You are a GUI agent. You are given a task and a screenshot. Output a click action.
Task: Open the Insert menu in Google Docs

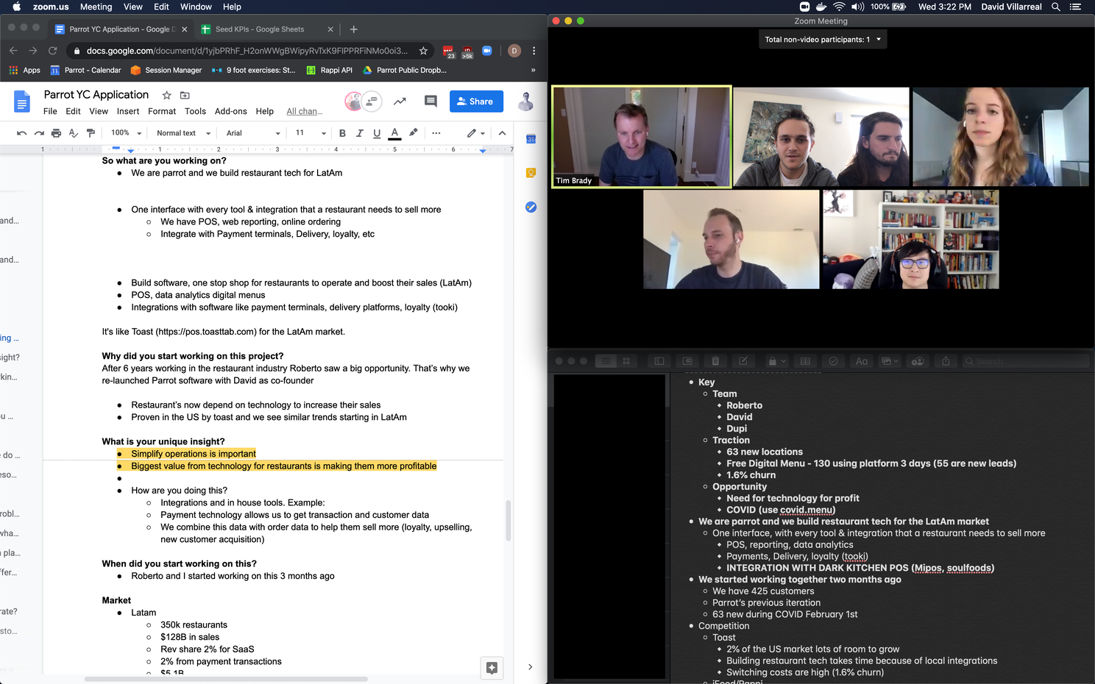pos(128,111)
